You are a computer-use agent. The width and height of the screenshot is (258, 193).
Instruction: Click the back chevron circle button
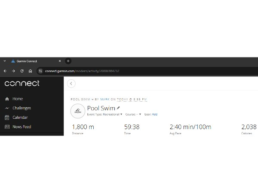point(71,84)
